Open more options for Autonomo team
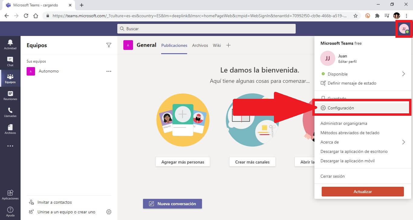This screenshot has width=413, height=220. [109, 71]
